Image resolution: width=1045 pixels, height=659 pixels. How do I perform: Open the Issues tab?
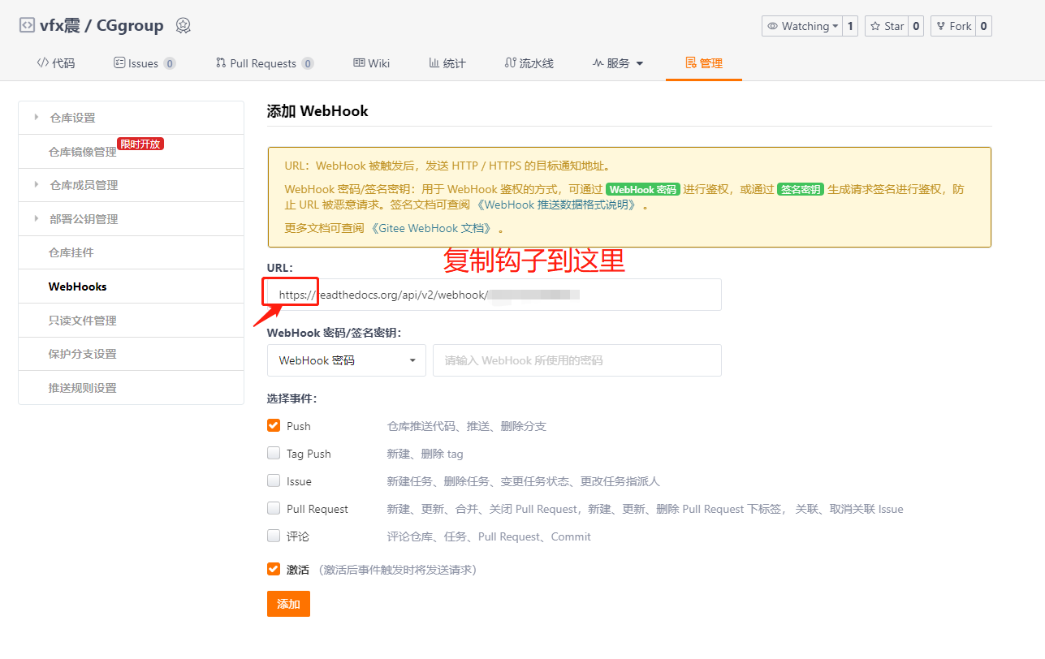click(x=145, y=63)
